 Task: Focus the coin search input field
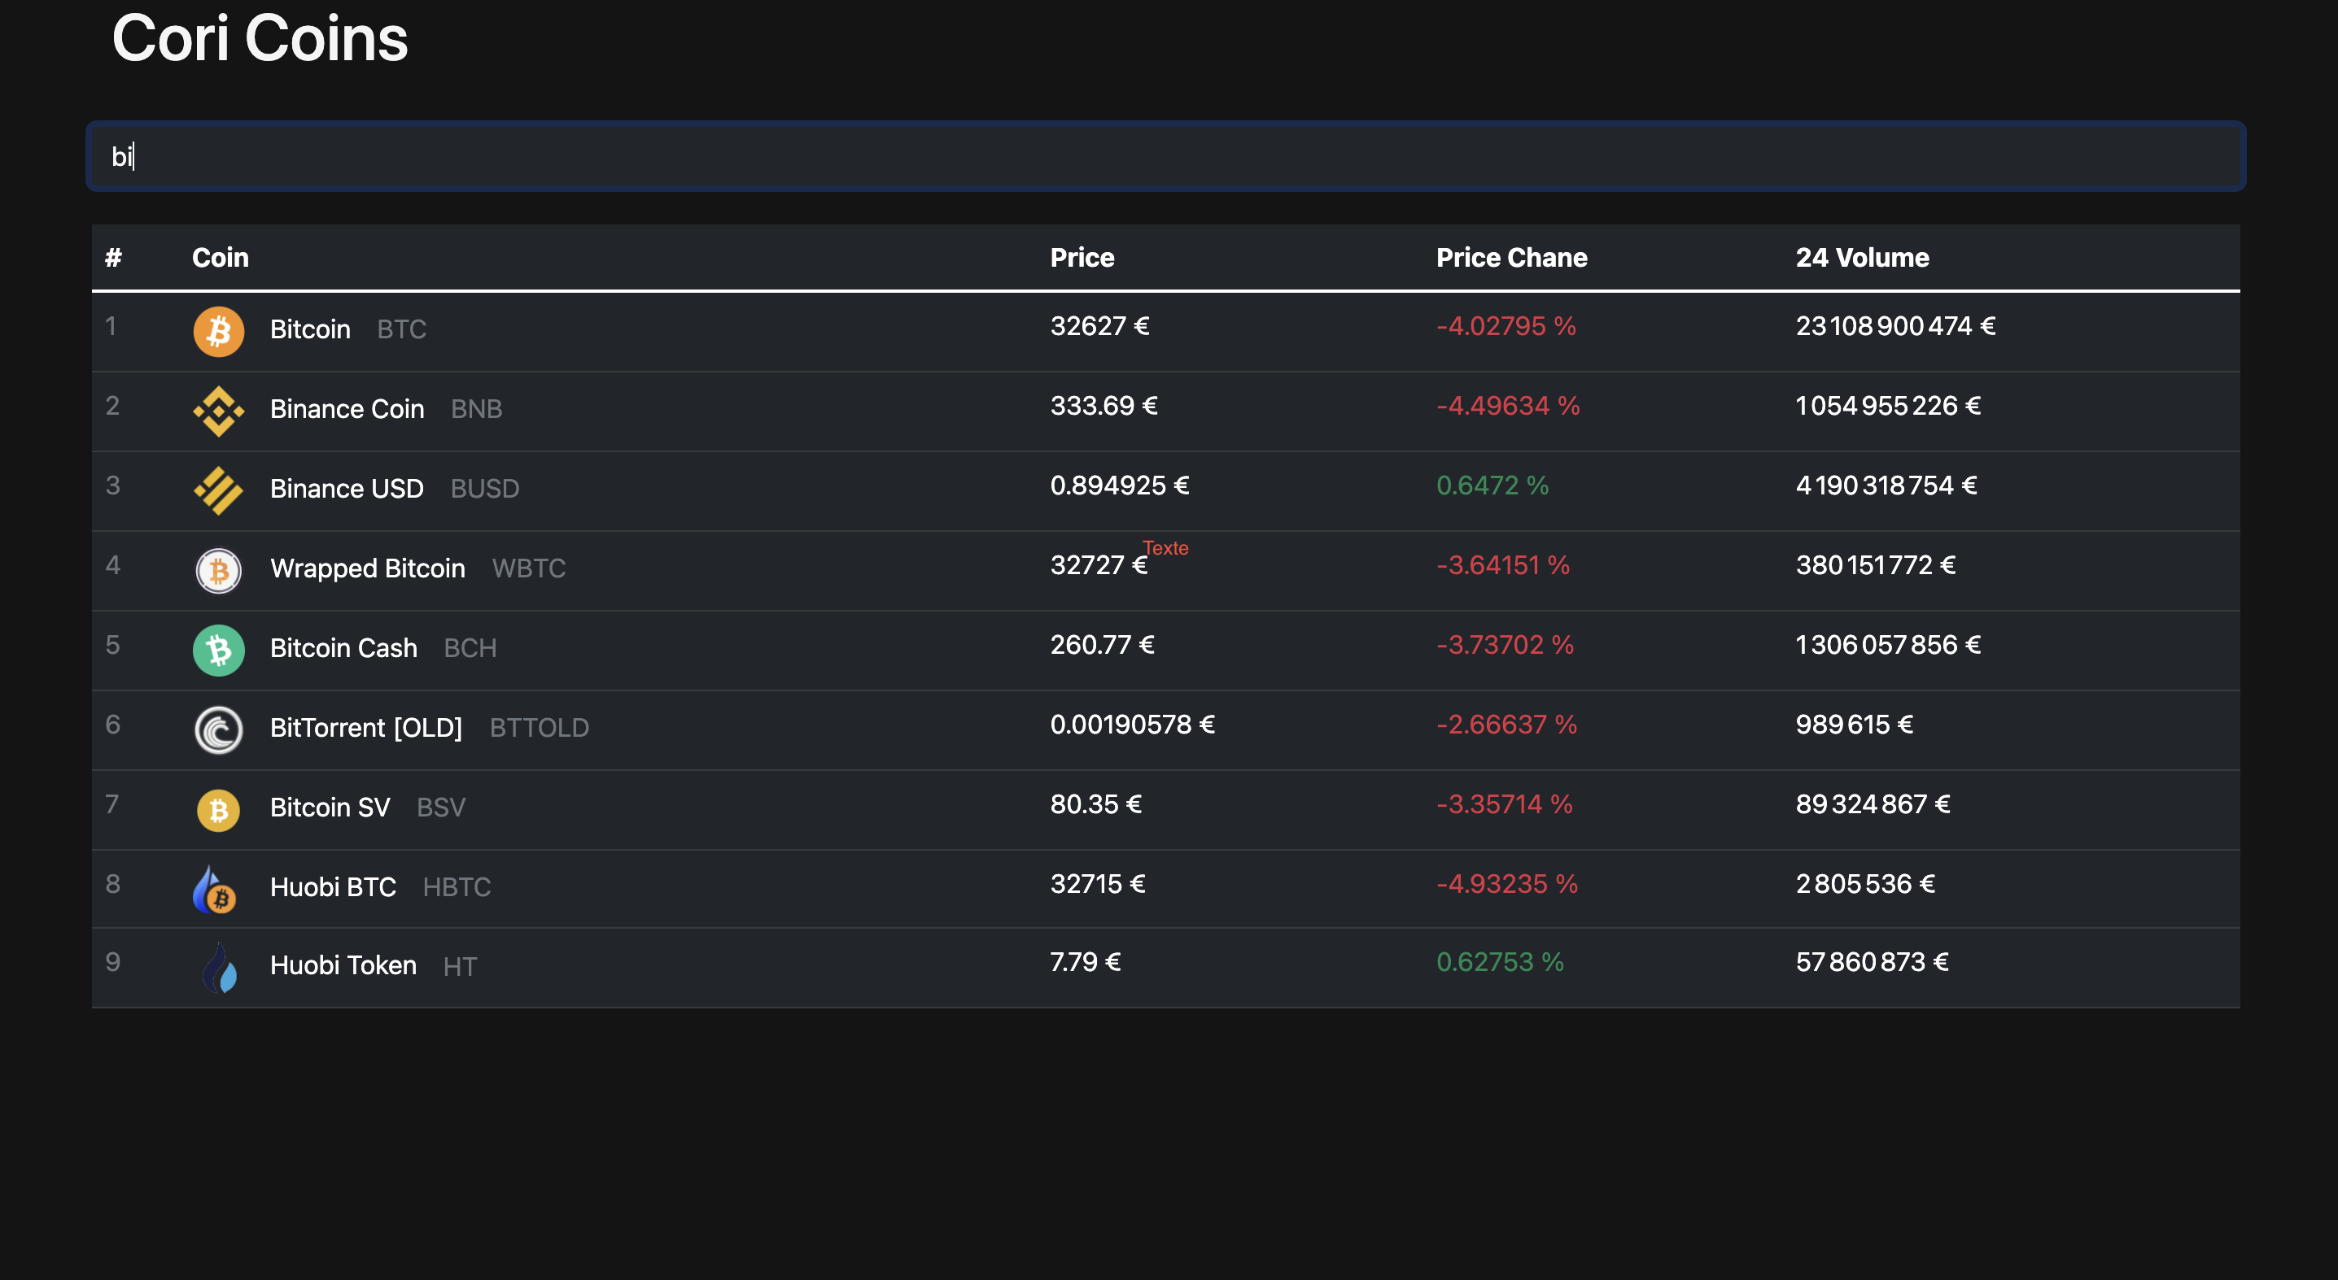click(x=1165, y=156)
